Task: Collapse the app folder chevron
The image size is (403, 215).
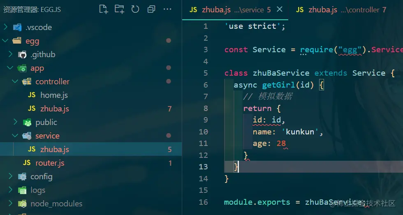Action: pos(10,68)
